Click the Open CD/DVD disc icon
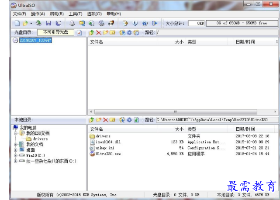Viewport: 280px width, 200px height. [x=38, y=24]
